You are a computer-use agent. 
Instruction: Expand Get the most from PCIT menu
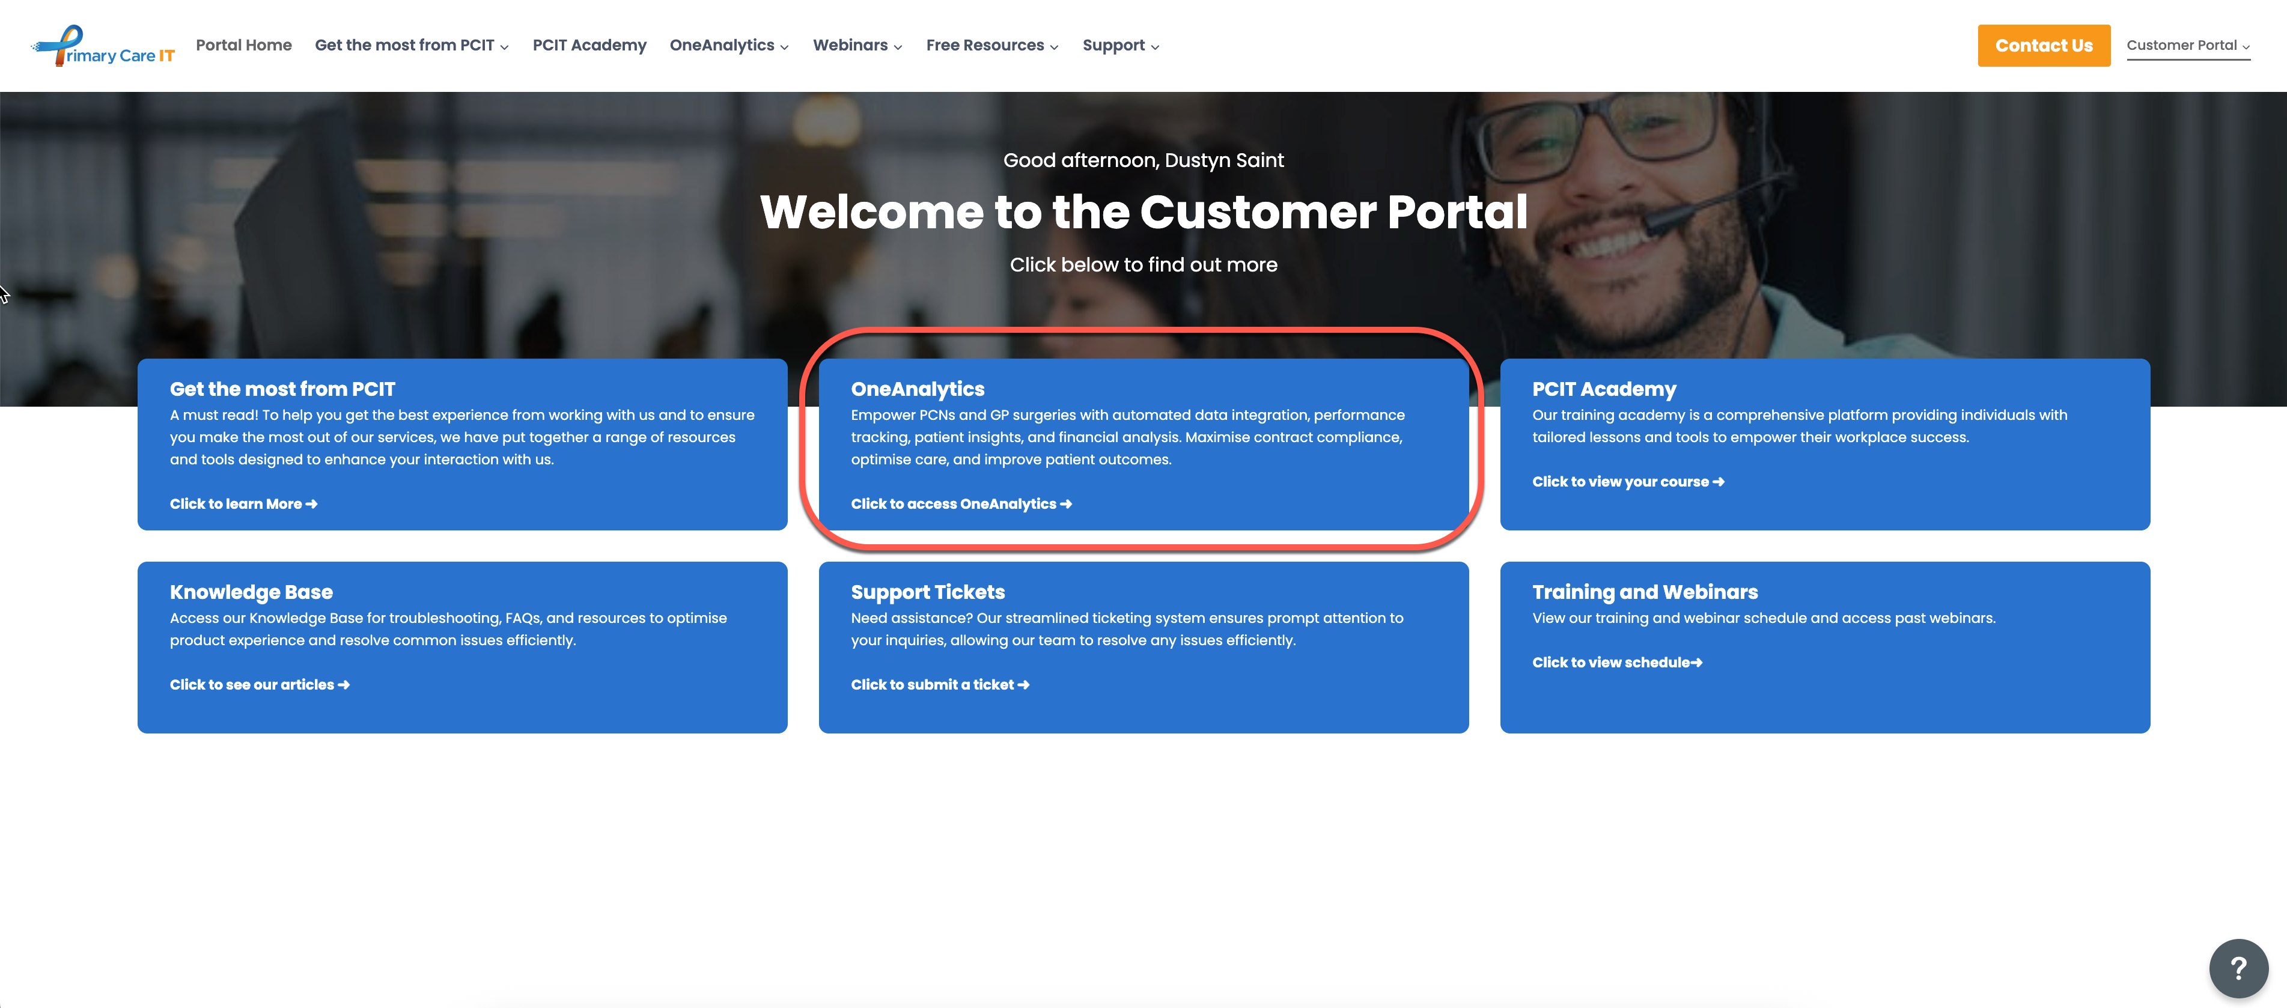coord(412,45)
